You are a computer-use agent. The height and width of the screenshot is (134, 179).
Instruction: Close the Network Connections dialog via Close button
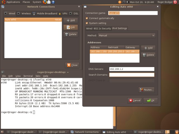(72, 65)
